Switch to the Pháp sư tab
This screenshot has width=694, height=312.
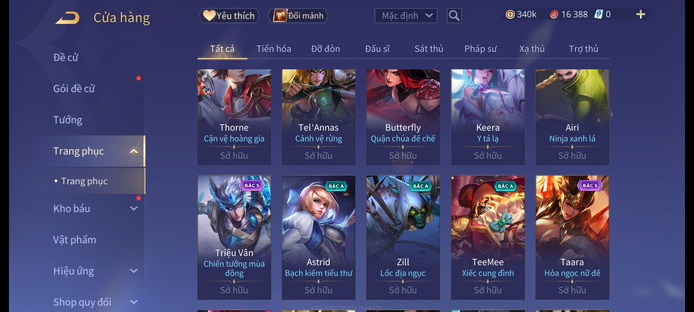tap(480, 49)
